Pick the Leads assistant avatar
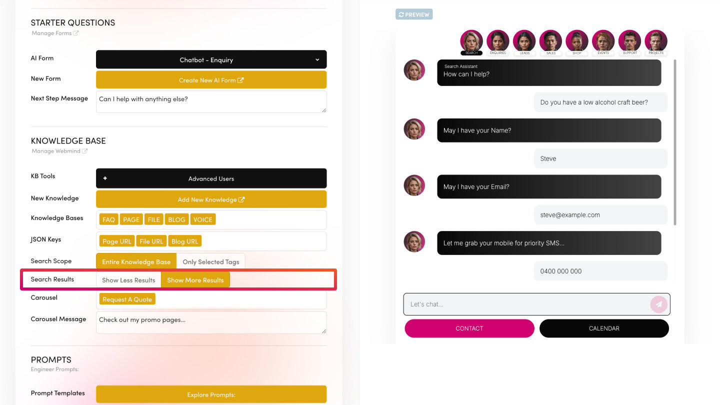 [524, 41]
